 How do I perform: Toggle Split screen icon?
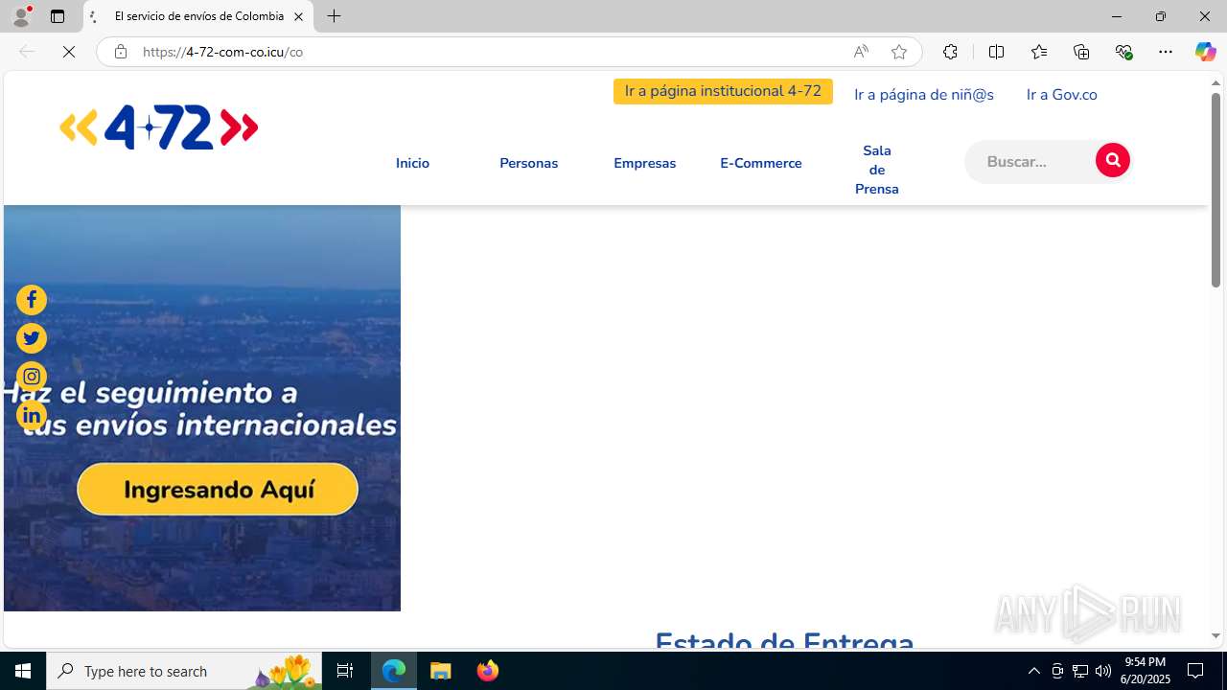(x=996, y=52)
